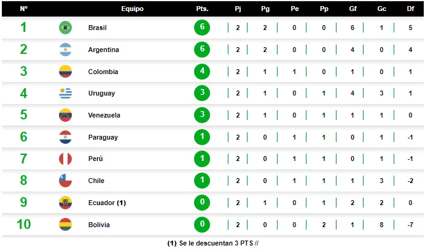Click Bolivia's green zero points badge
Screen dimensions: 425x251
[x=202, y=224]
